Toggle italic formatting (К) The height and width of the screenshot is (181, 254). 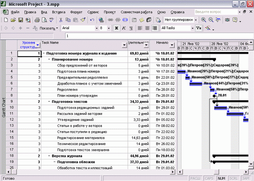(124, 28)
